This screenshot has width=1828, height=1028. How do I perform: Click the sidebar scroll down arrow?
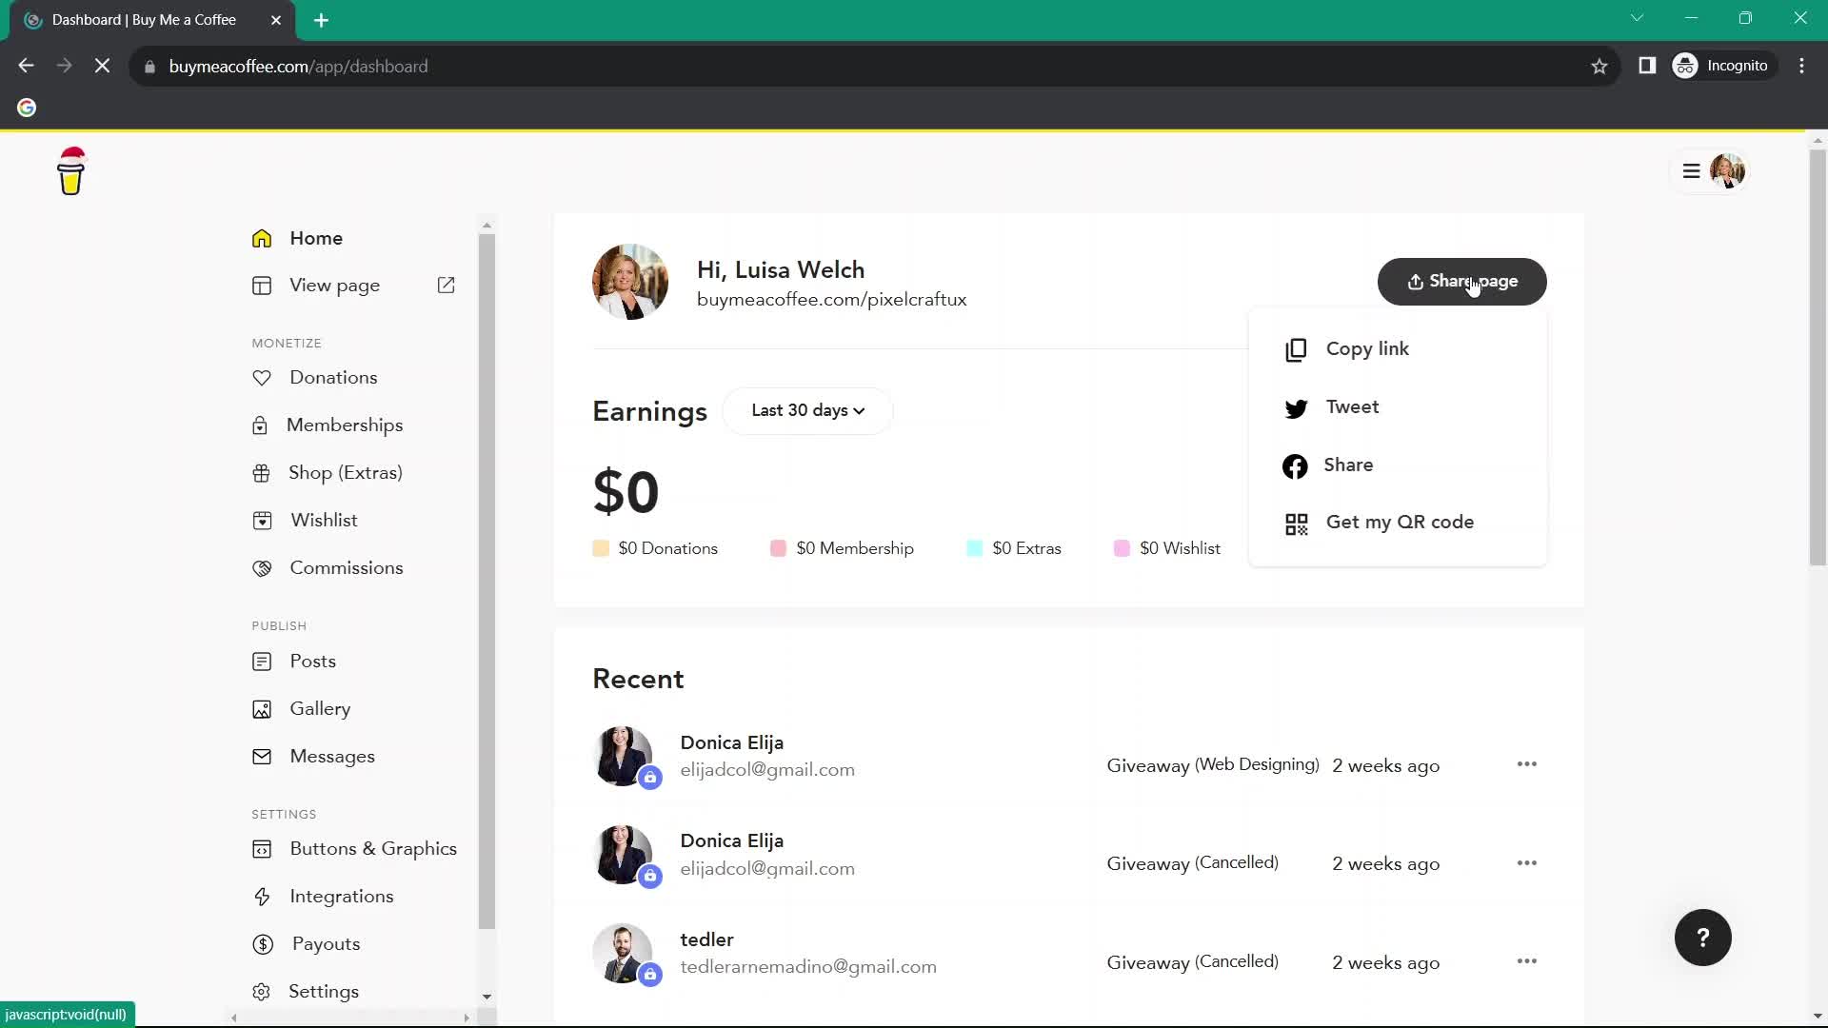(487, 998)
